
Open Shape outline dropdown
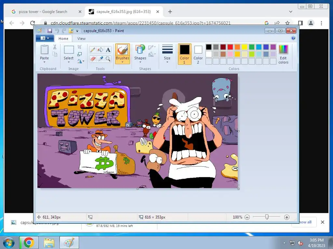click(152, 47)
